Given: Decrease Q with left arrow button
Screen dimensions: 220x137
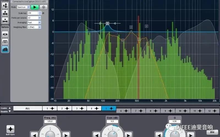Looking at the screenshot, I should (x=159, y=135).
